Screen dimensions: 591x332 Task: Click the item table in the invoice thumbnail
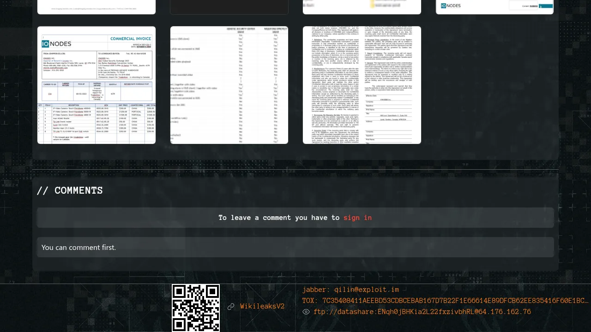[96, 121]
